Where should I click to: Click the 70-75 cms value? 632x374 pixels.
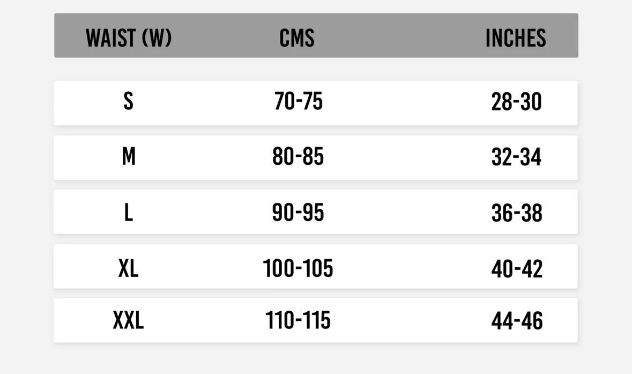click(299, 101)
